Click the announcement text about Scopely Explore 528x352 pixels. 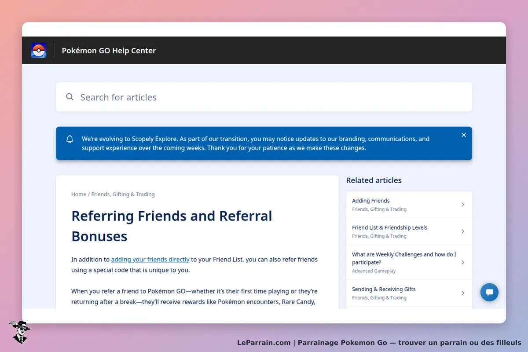[x=255, y=143]
